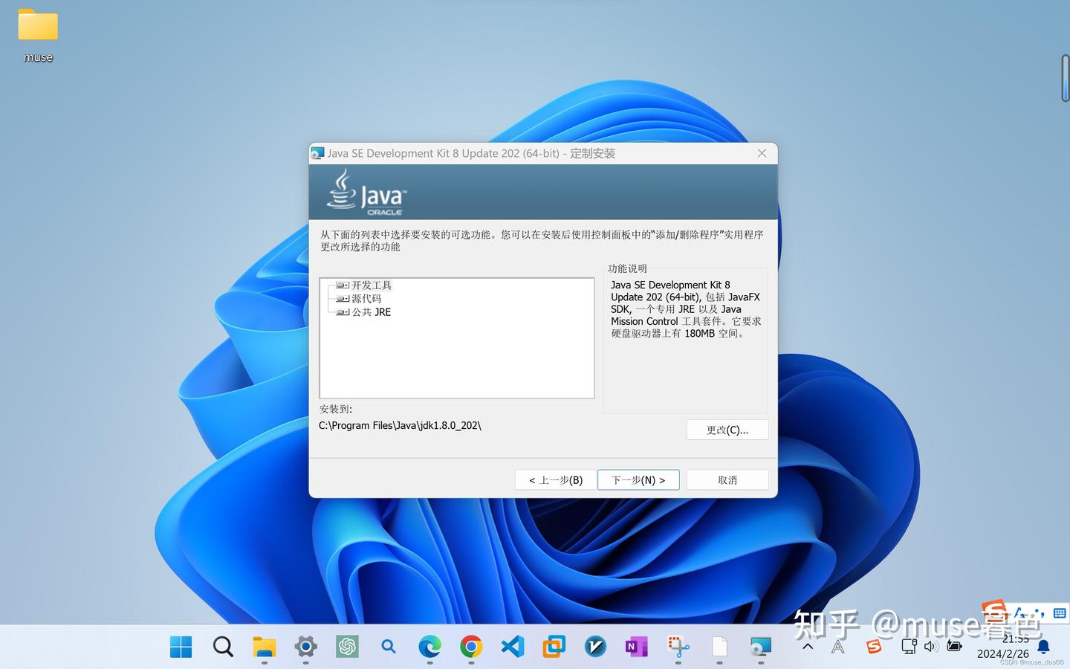Image resolution: width=1070 pixels, height=669 pixels.
Task: Open OneNote from the taskbar
Action: point(635,647)
